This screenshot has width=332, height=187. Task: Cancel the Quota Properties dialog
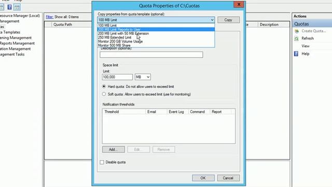pos(228,178)
